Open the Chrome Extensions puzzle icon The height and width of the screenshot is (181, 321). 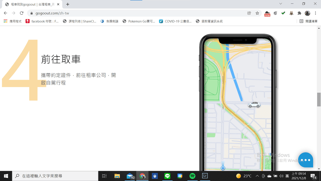pos(299,13)
